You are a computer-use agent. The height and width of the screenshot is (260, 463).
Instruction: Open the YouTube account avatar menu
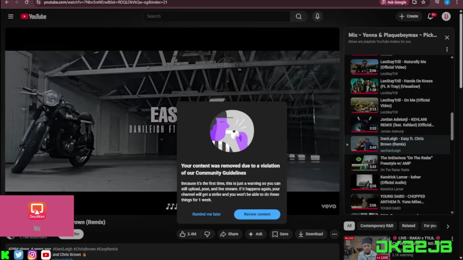click(446, 16)
